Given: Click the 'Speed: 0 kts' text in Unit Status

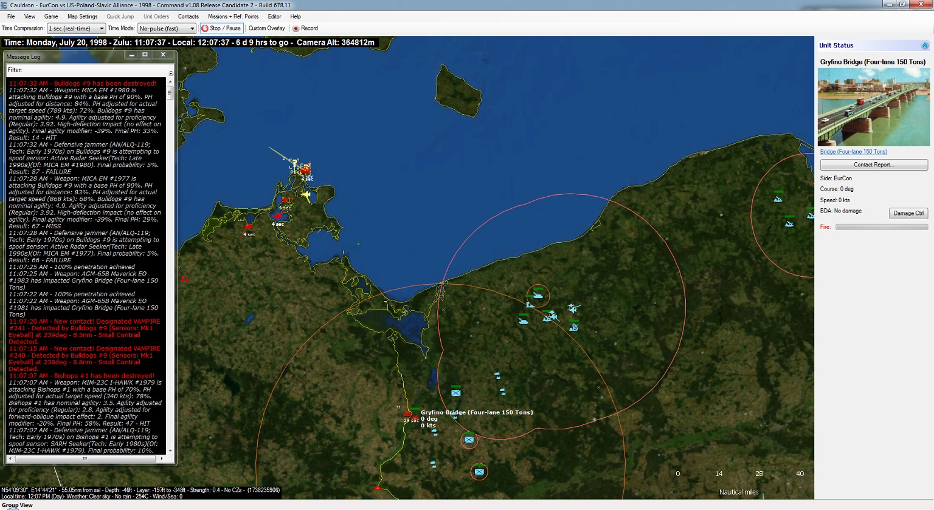Looking at the screenshot, I should [835, 200].
